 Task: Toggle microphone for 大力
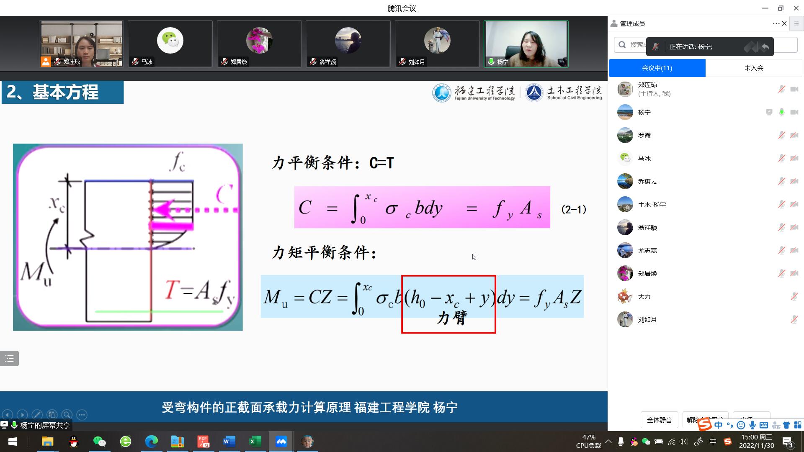(794, 296)
